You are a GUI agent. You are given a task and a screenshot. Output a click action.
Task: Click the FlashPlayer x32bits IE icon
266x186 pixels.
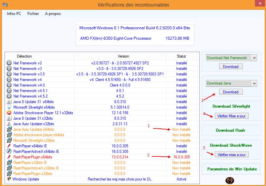click(9, 163)
